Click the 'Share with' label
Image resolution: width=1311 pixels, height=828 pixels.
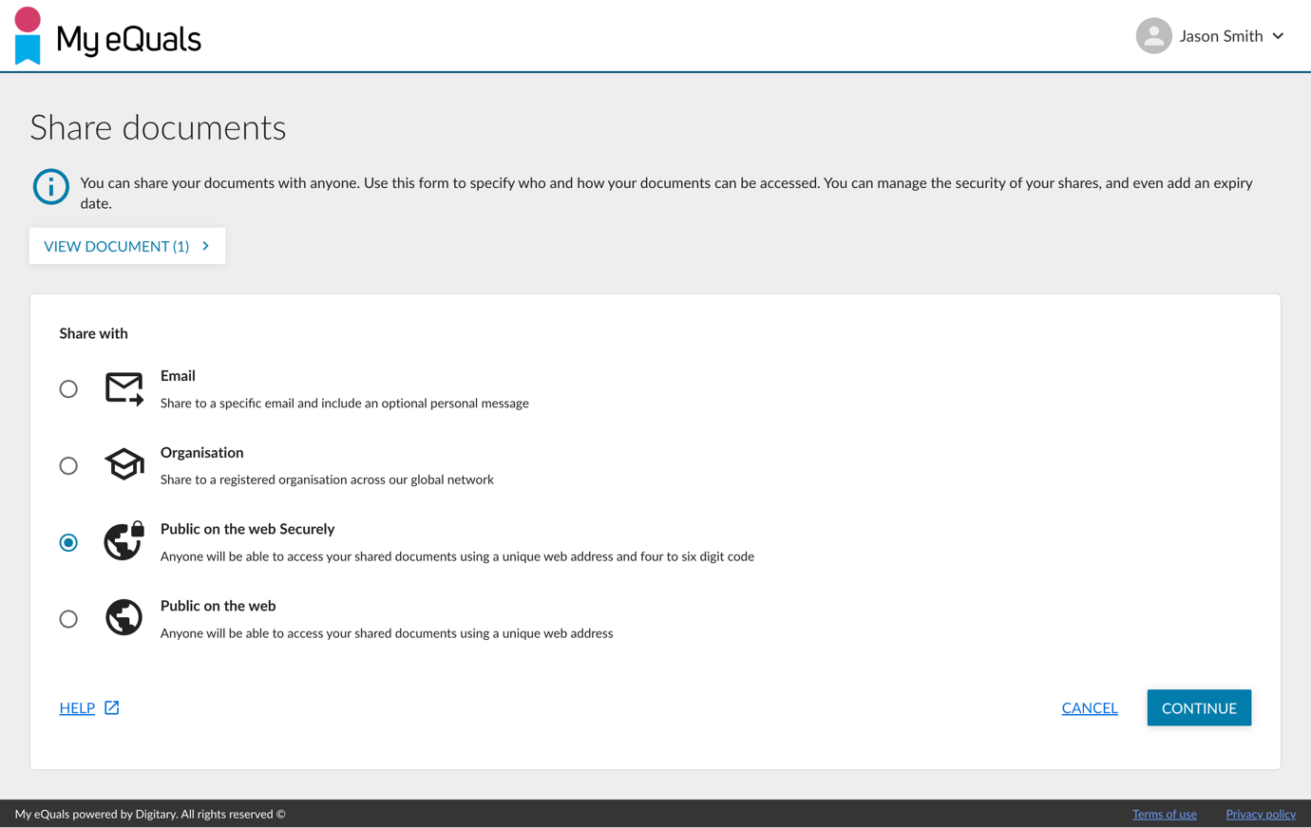93,333
